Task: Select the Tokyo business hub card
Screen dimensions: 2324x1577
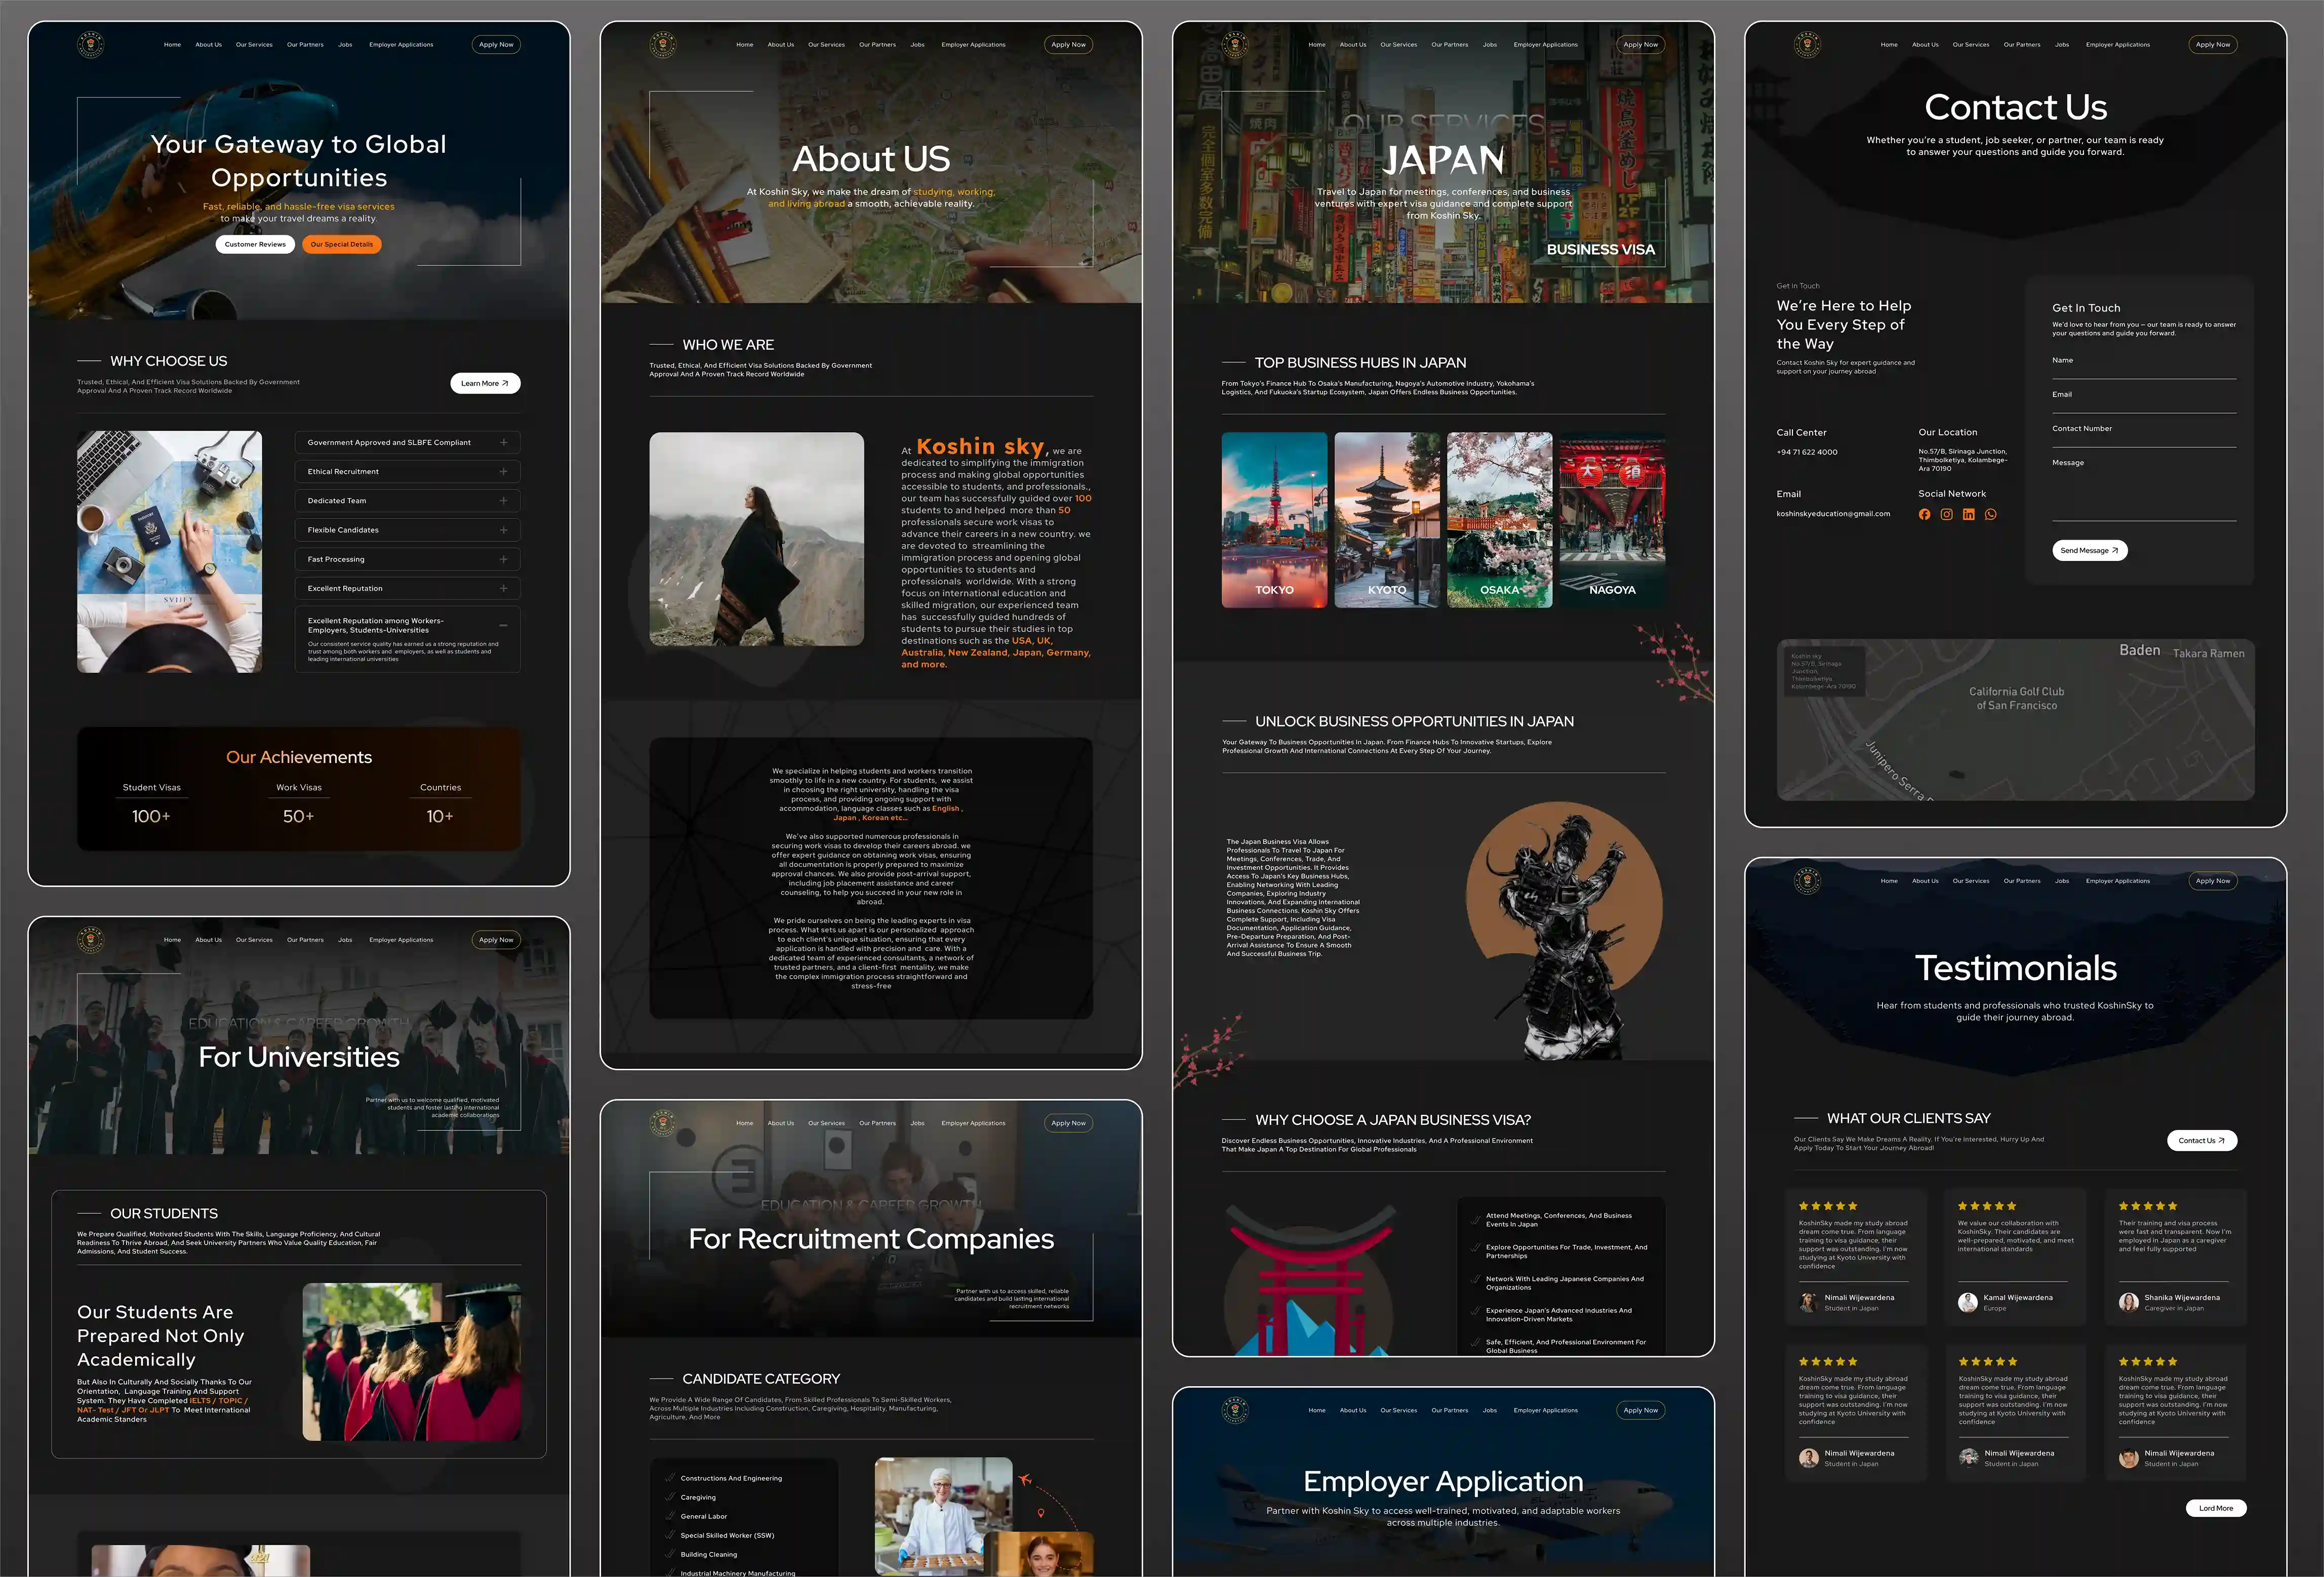Action: [x=1274, y=520]
